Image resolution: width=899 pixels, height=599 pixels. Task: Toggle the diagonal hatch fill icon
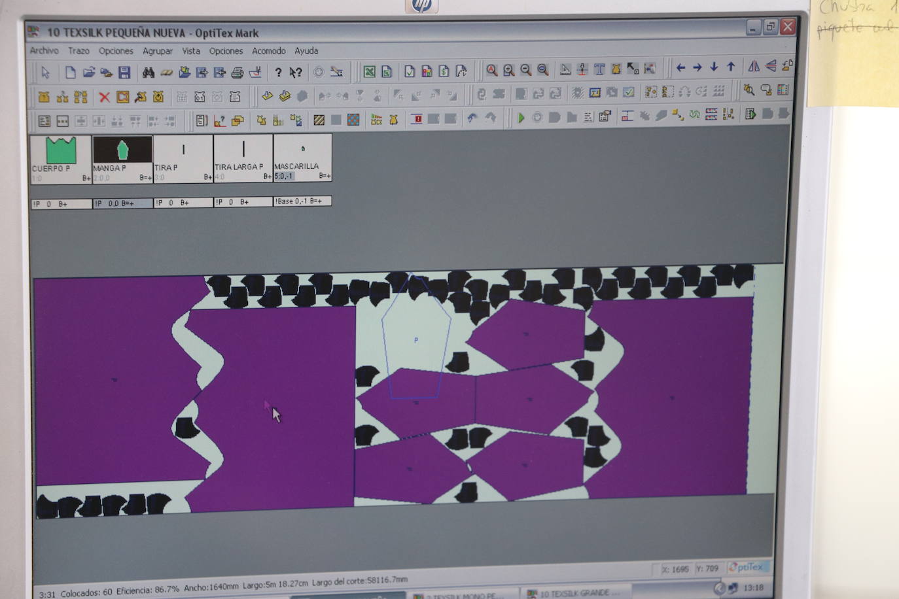point(319,120)
